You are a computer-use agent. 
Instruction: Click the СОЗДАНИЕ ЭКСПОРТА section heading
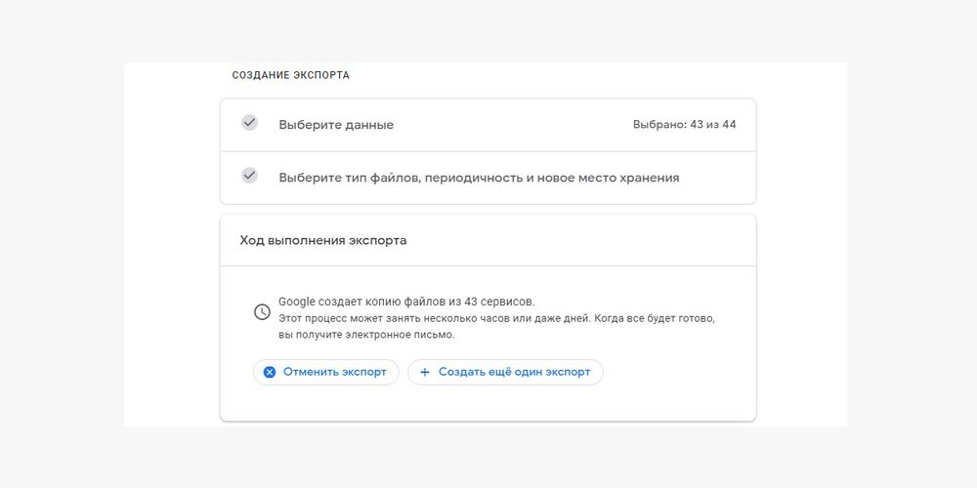(290, 75)
